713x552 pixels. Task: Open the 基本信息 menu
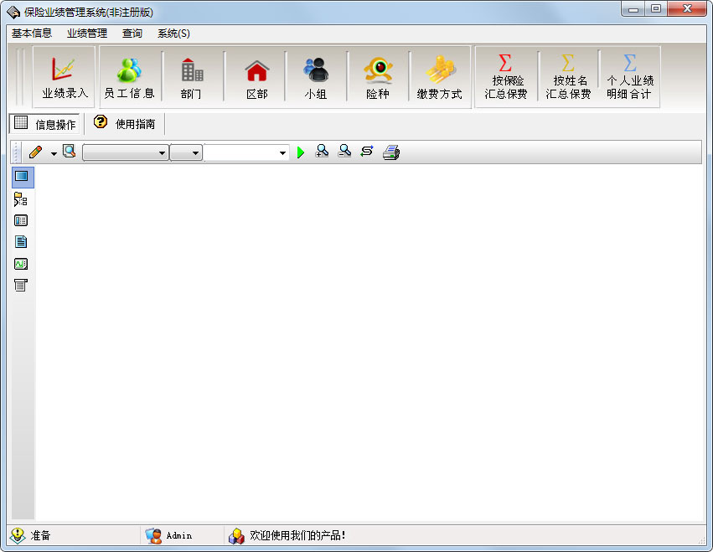(x=32, y=34)
